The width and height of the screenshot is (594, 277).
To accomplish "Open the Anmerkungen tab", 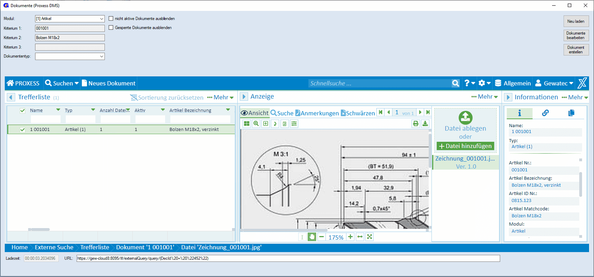I will coord(317,113).
